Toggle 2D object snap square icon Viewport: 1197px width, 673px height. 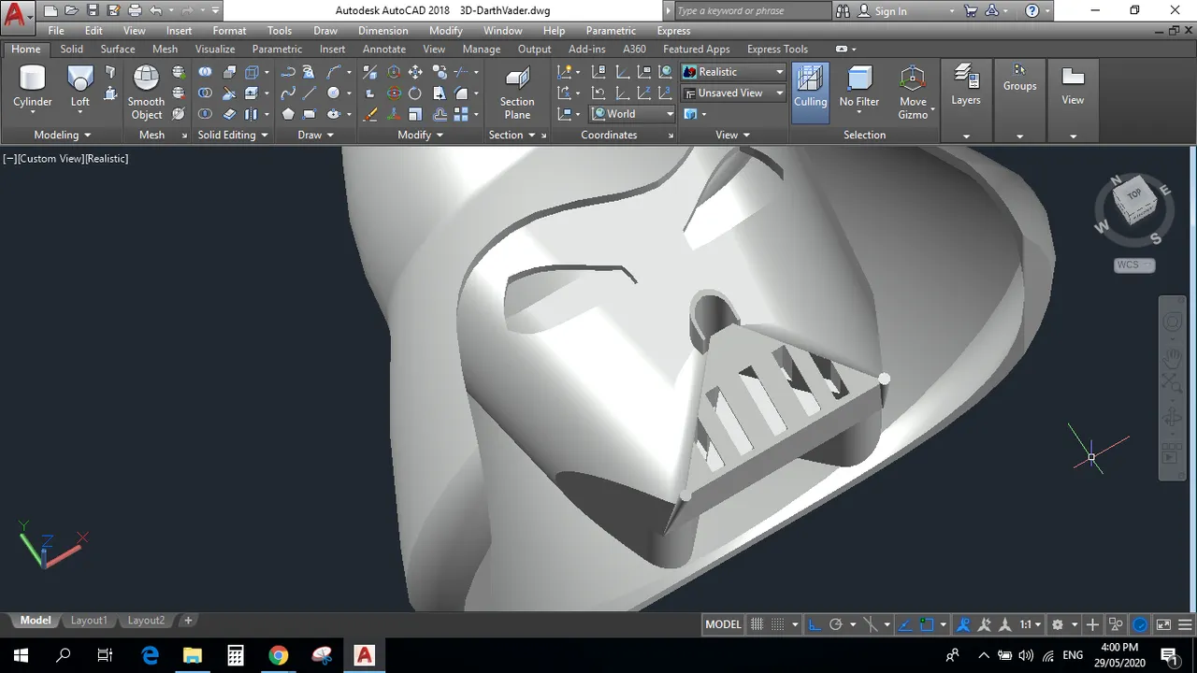[927, 624]
